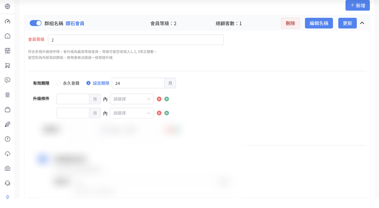Open first upgrade condition 請選擇 dropdown
This screenshot has height=208, width=379.
pos(132,99)
